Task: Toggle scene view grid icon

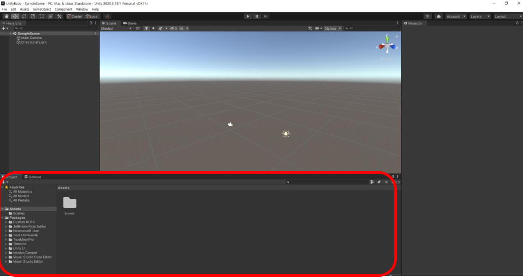Action: click(x=181, y=29)
